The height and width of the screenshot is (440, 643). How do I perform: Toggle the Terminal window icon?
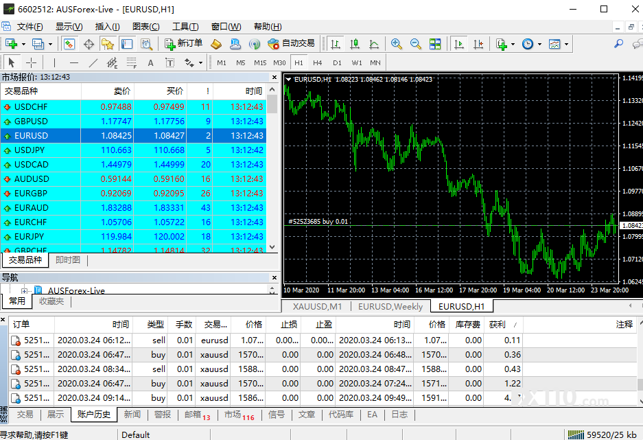coord(127,44)
